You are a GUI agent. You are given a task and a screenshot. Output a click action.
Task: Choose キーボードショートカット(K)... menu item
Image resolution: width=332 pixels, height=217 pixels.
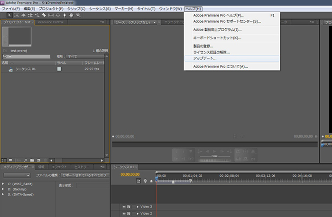point(232,38)
